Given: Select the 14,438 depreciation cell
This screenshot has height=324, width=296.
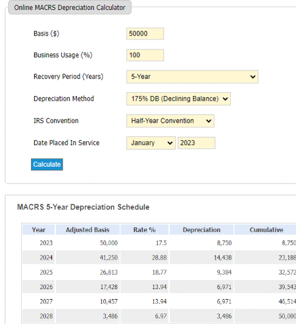Looking at the screenshot, I should click(201, 258).
